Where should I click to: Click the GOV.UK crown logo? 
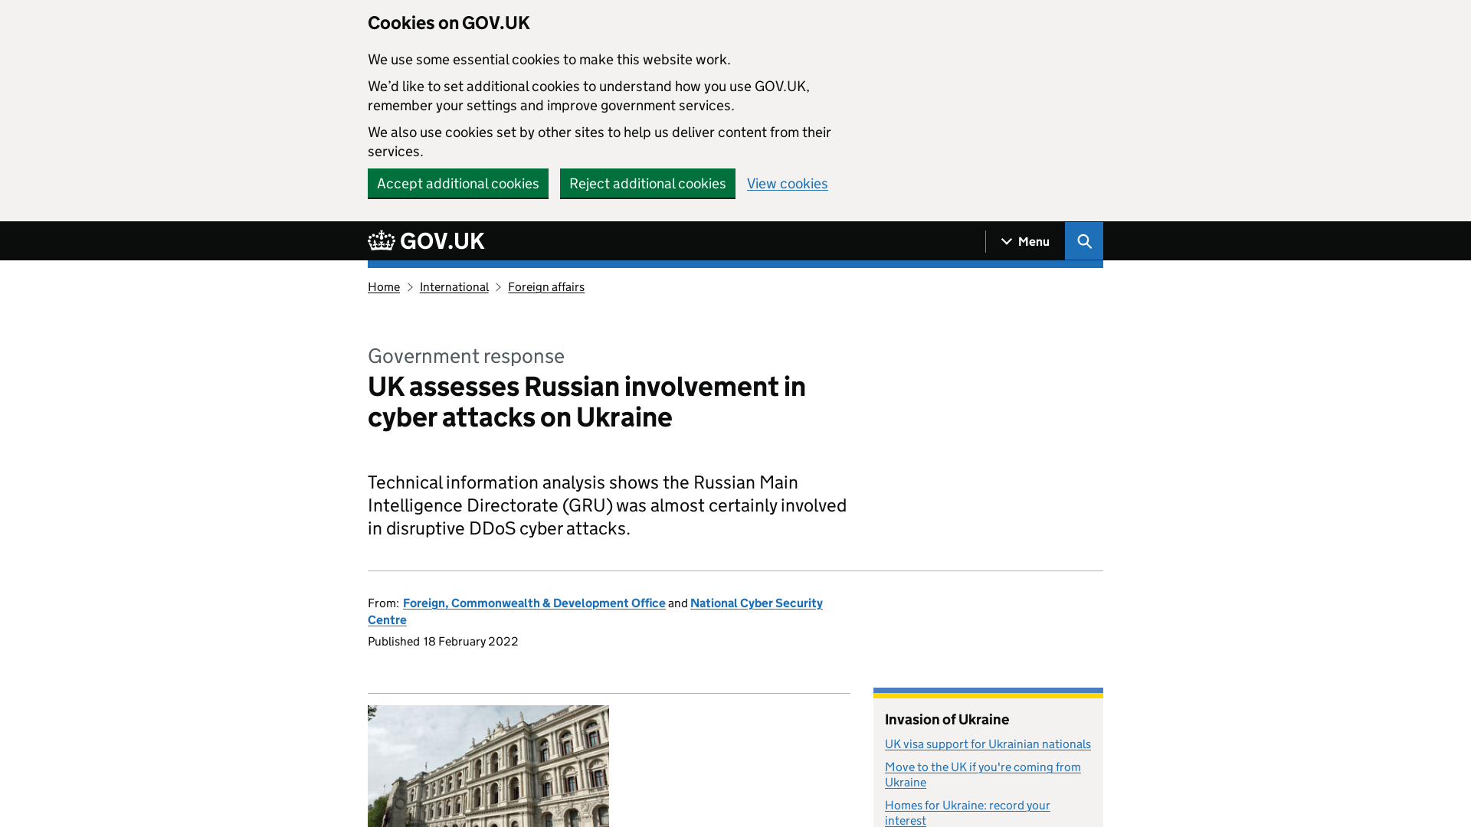click(426, 241)
